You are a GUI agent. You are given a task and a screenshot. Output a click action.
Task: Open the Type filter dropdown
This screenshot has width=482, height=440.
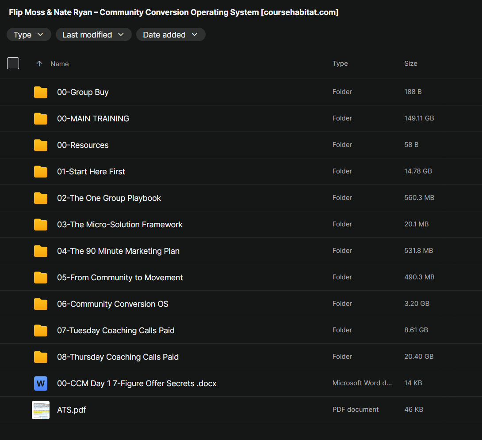point(29,35)
